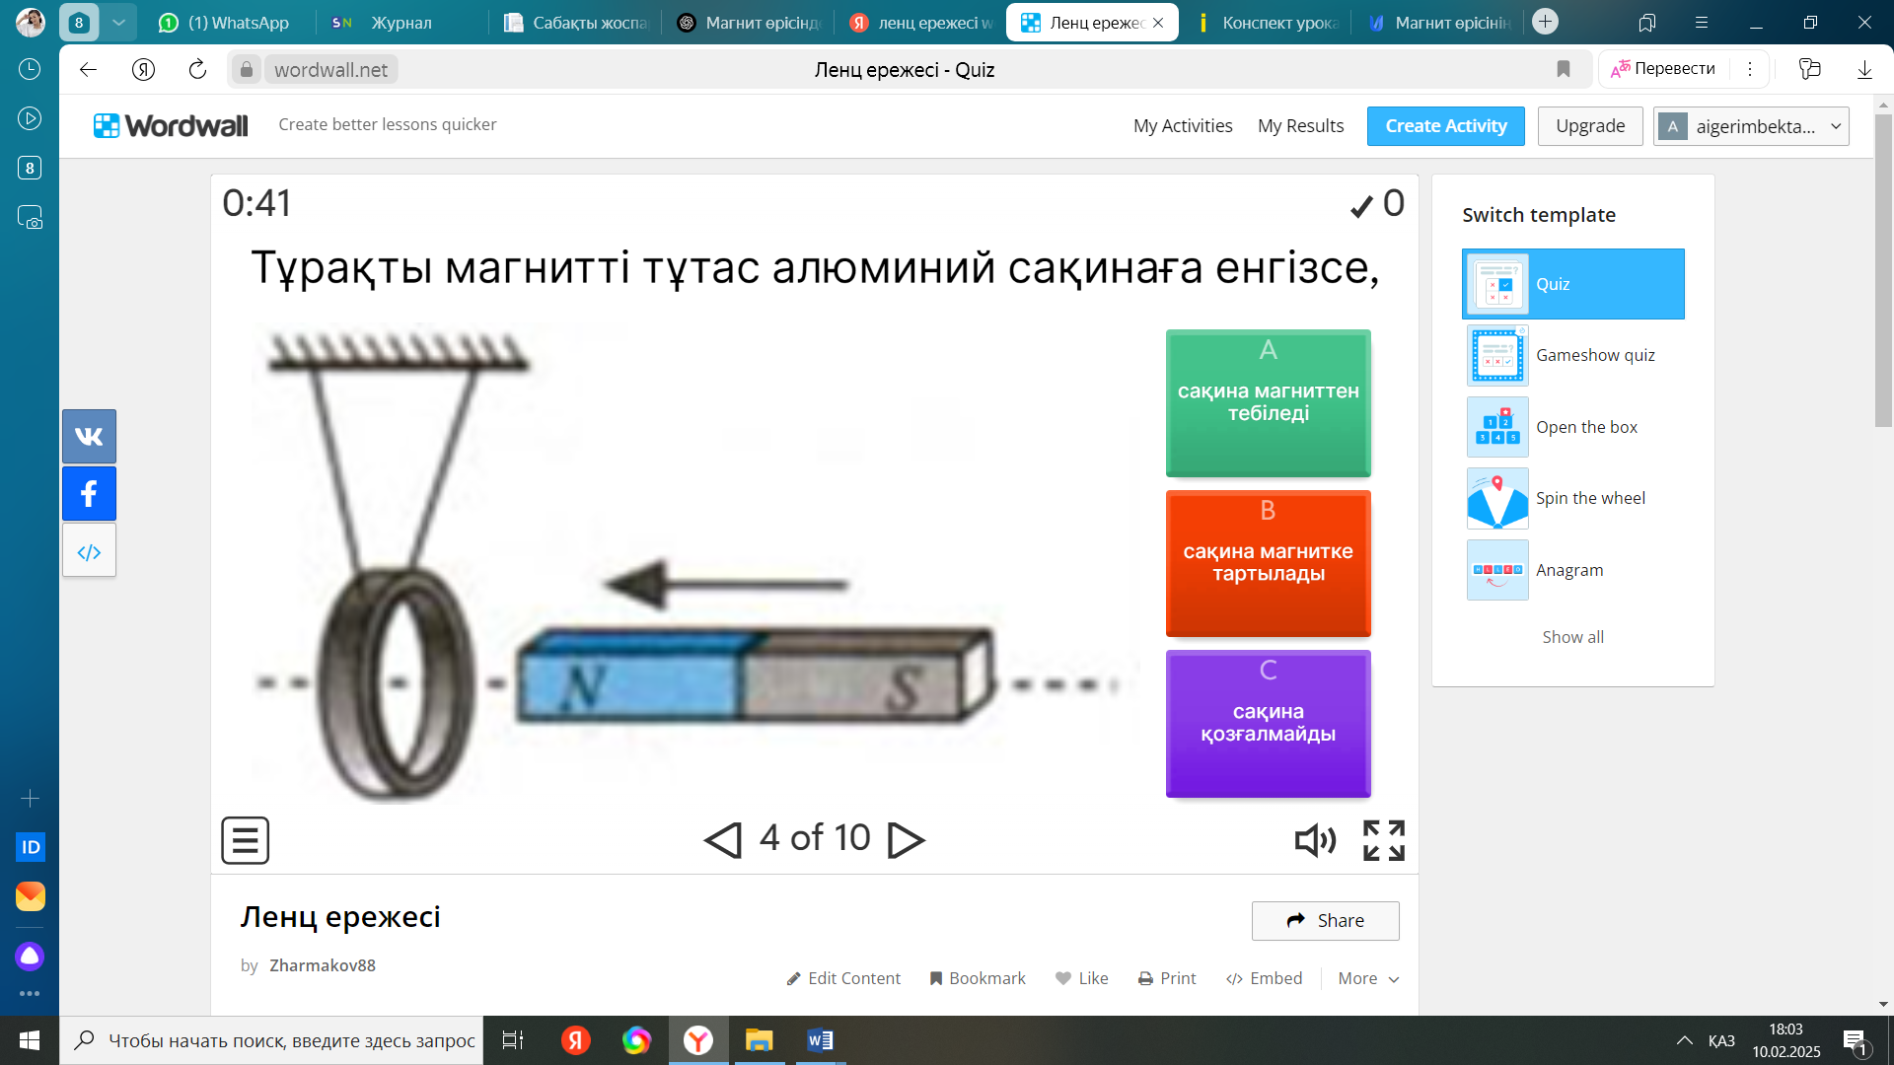The height and width of the screenshot is (1065, 1894).
Task: Mute the quiz sound
Action: click(1315, 840)
